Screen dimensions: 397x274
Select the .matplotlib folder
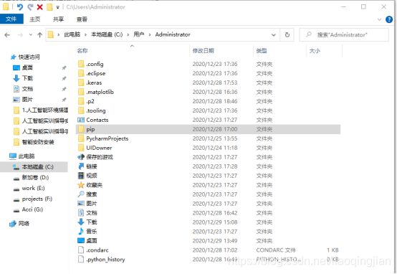point(100,92)
